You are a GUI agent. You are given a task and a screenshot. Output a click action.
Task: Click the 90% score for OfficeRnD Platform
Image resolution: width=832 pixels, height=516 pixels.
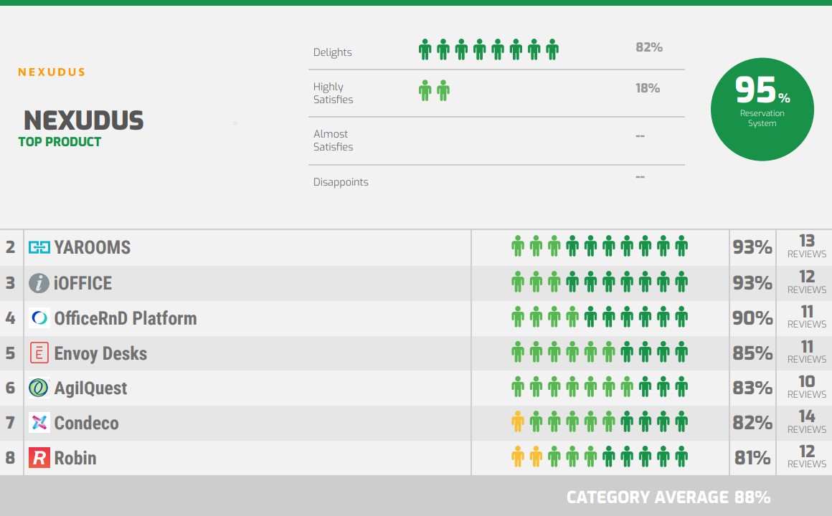pyautogui.click(x=752, y=318)
